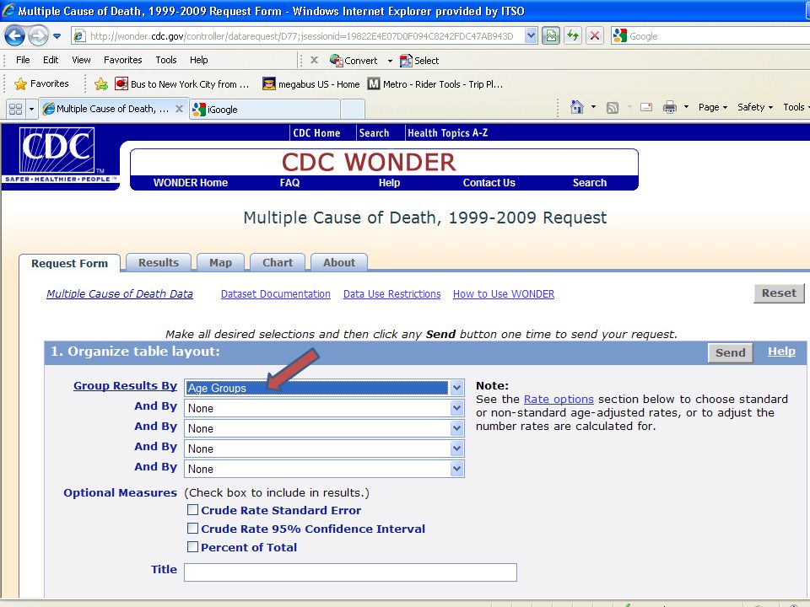Open the Safety command menu
Screen dimensions: 810x607
(754, 107)
